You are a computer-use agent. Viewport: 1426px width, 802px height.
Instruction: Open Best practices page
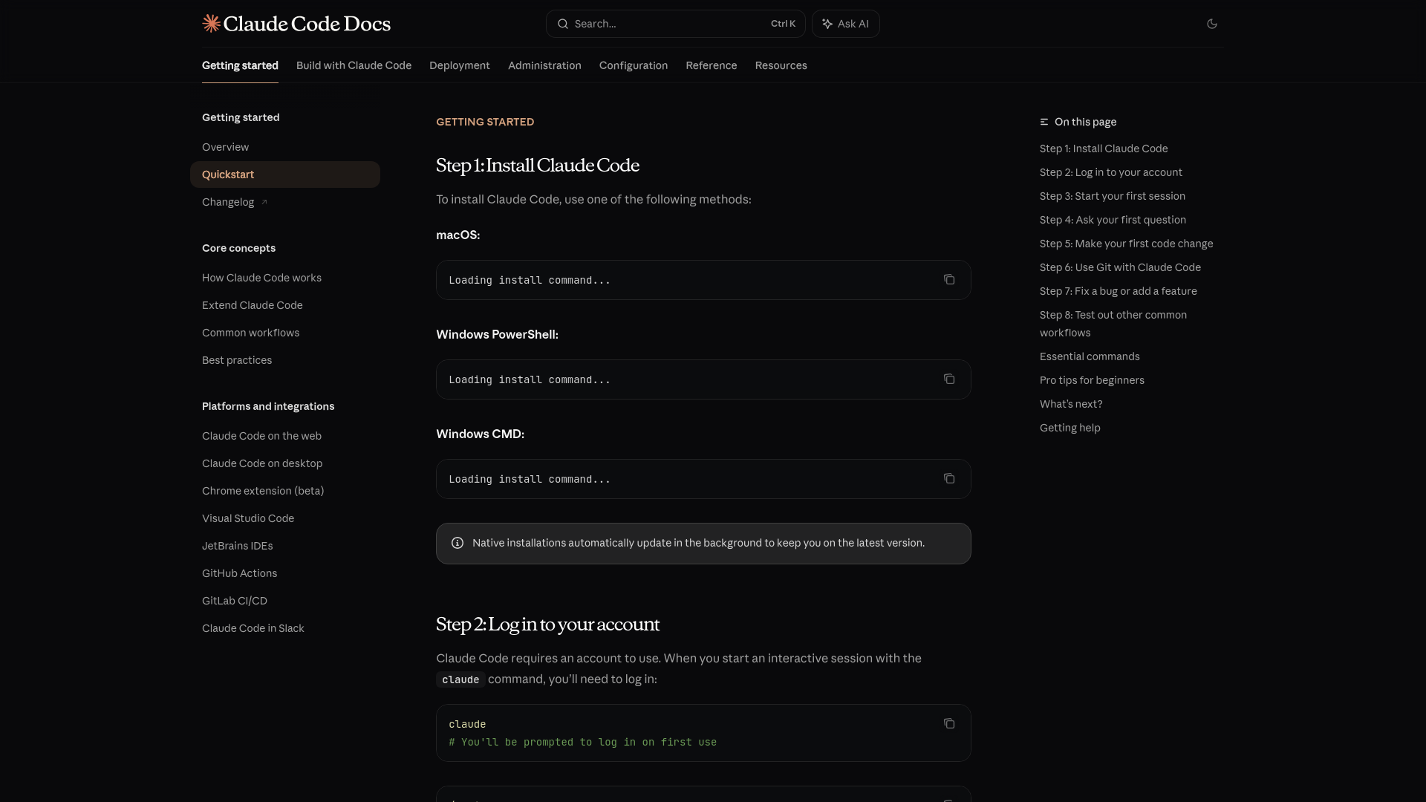tap(285, 360)
